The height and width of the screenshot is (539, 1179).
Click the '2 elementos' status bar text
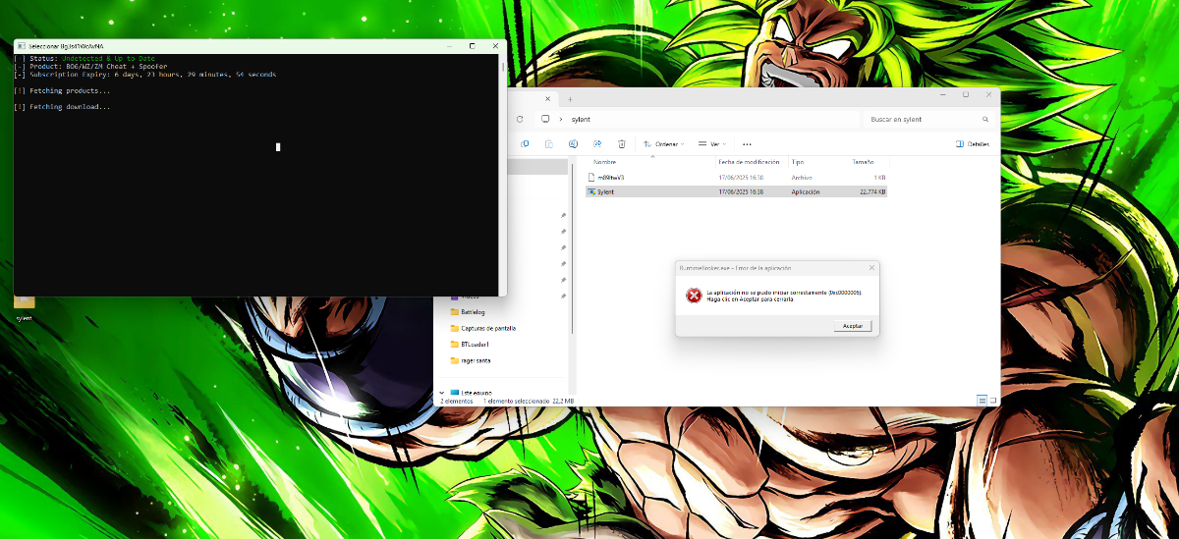tap(457, 401)
